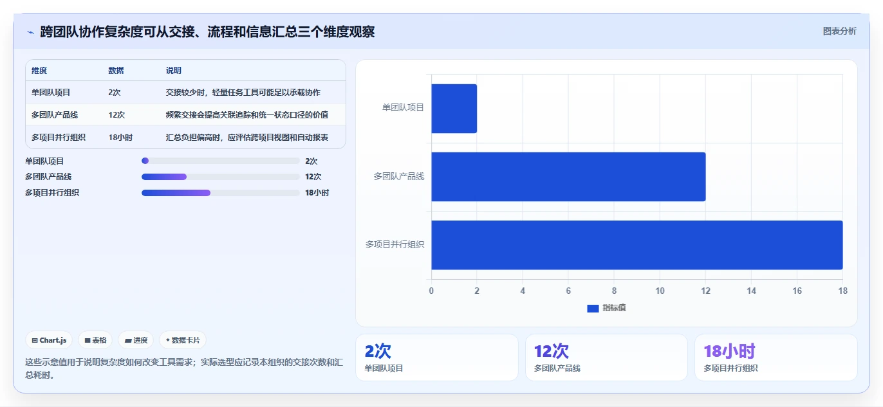Click the 18小时 value after the progress bar
The height and width of the screenshot is (407, 883).
317,193
